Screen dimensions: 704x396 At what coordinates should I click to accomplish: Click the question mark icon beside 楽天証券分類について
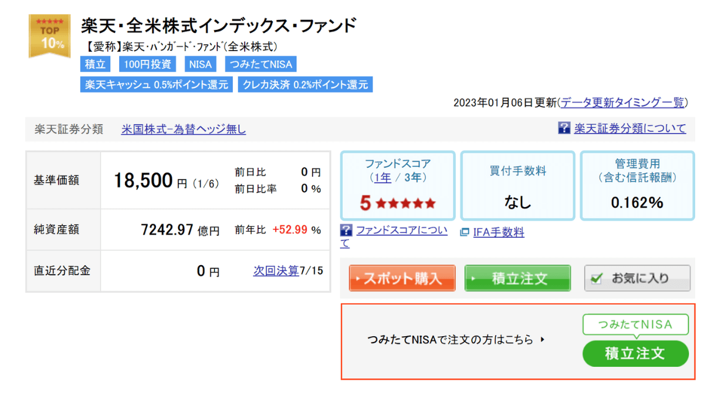pos(564,128)
